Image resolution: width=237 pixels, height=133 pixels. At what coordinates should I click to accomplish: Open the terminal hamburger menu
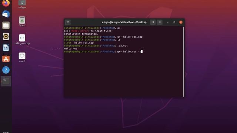[x=160, y=22]
